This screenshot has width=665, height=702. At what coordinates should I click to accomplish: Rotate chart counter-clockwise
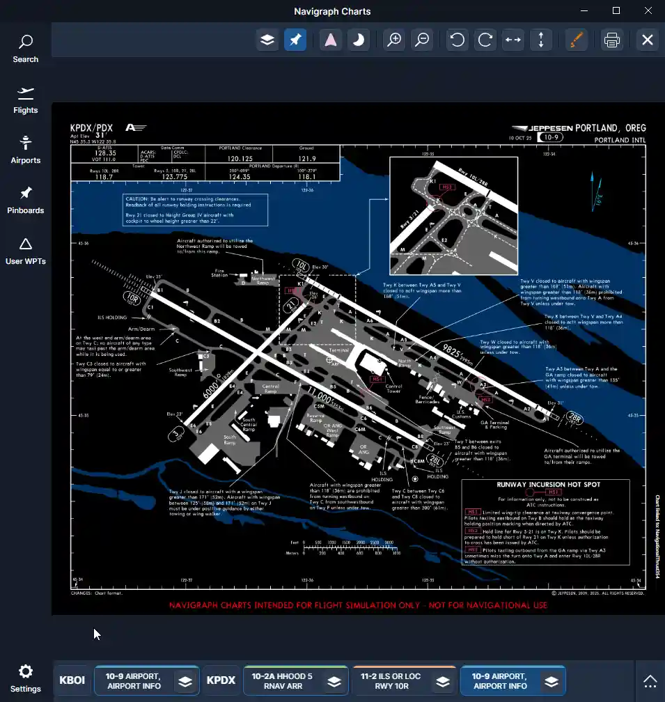(457, 40)
